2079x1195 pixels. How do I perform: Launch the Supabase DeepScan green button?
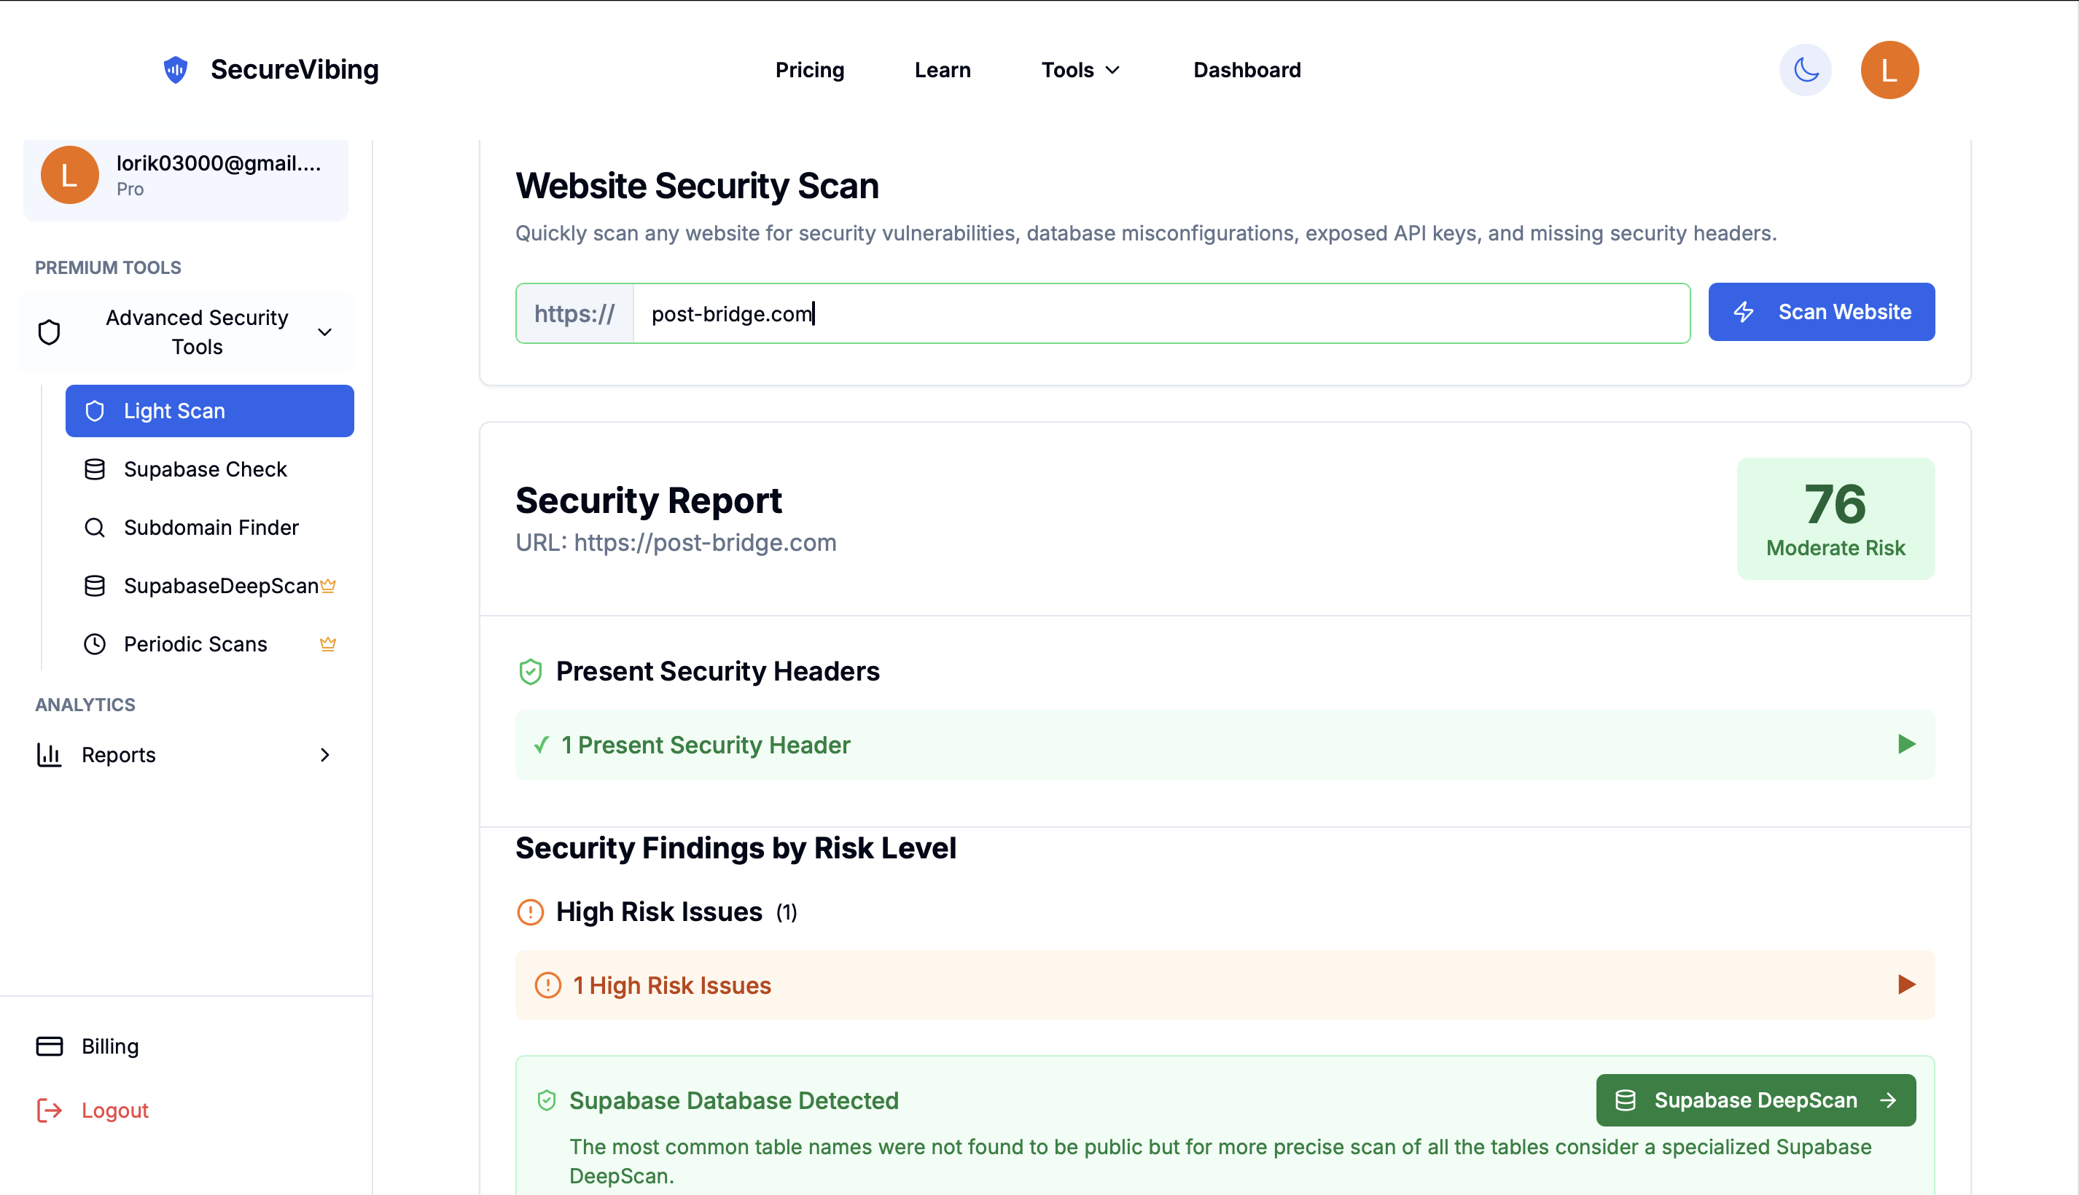click(1755, 1100)
